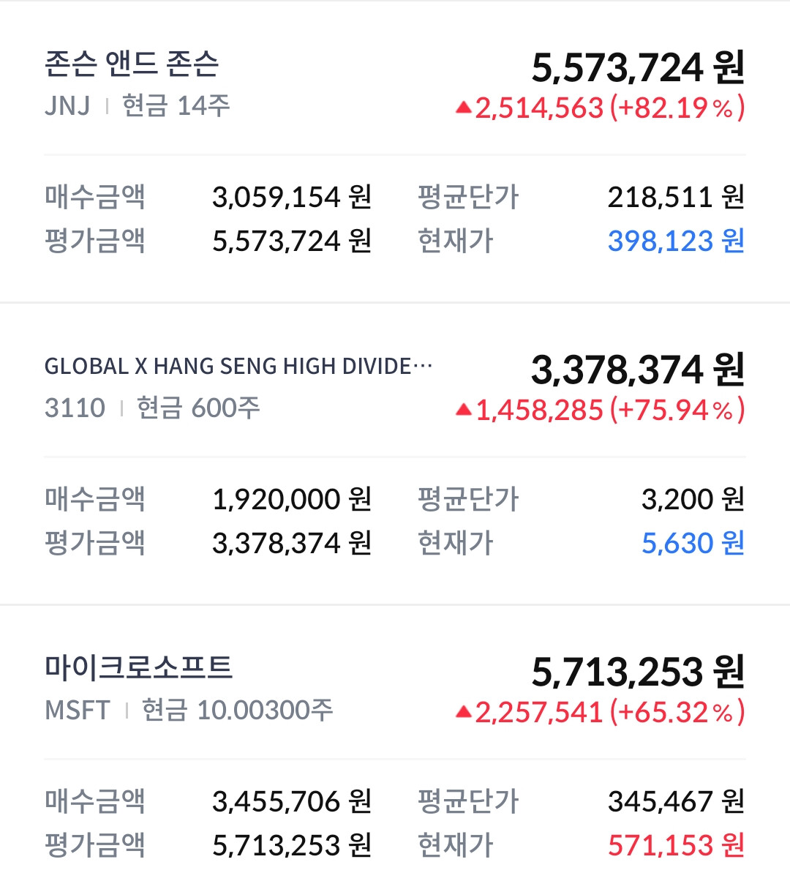The image size is (790, 892).
Task: Tap the blue current price 5,630 원
Action: tap(693, 543)
